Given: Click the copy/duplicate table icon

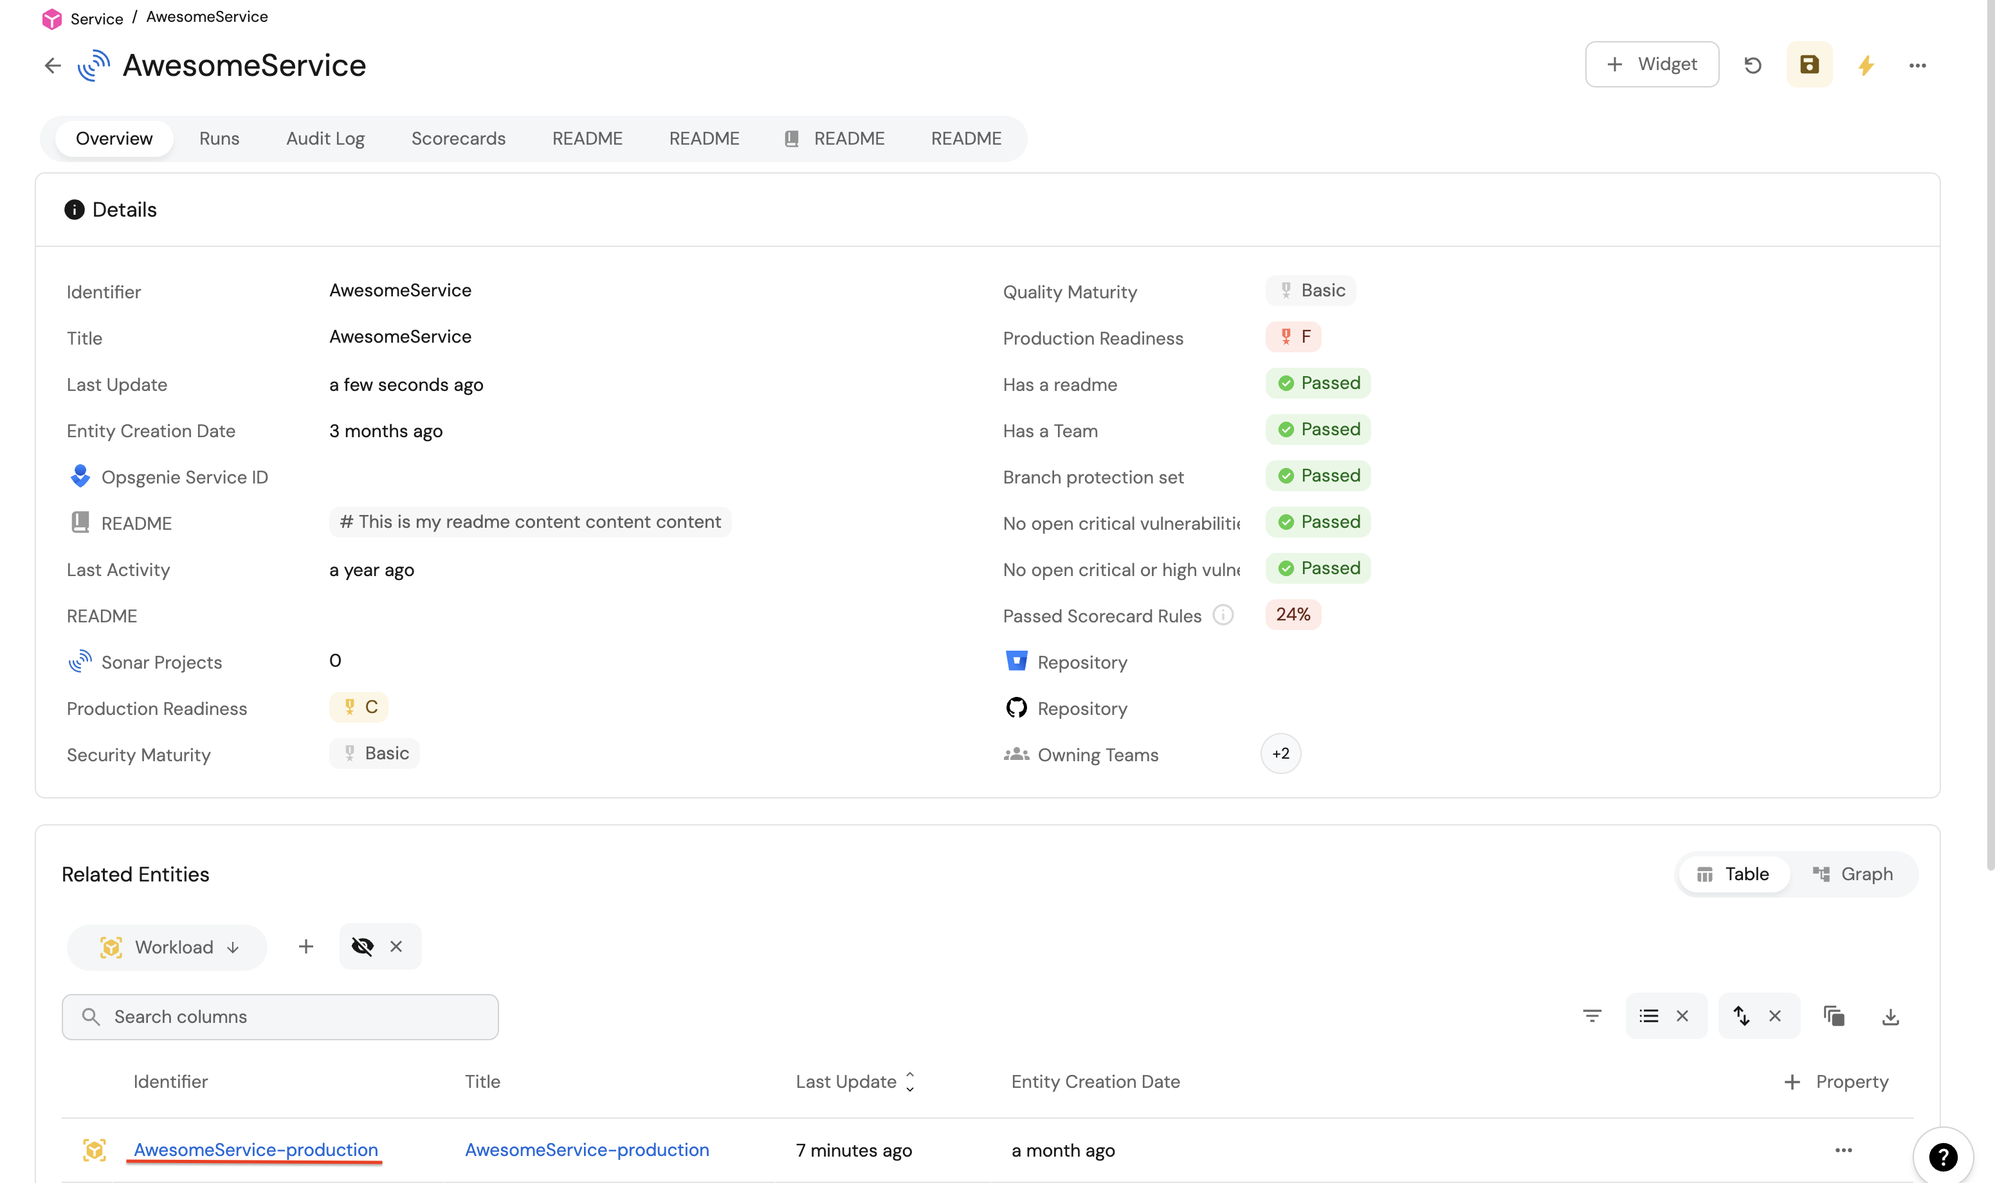Looking at the screenshot, I should tap(1833, 1016).
